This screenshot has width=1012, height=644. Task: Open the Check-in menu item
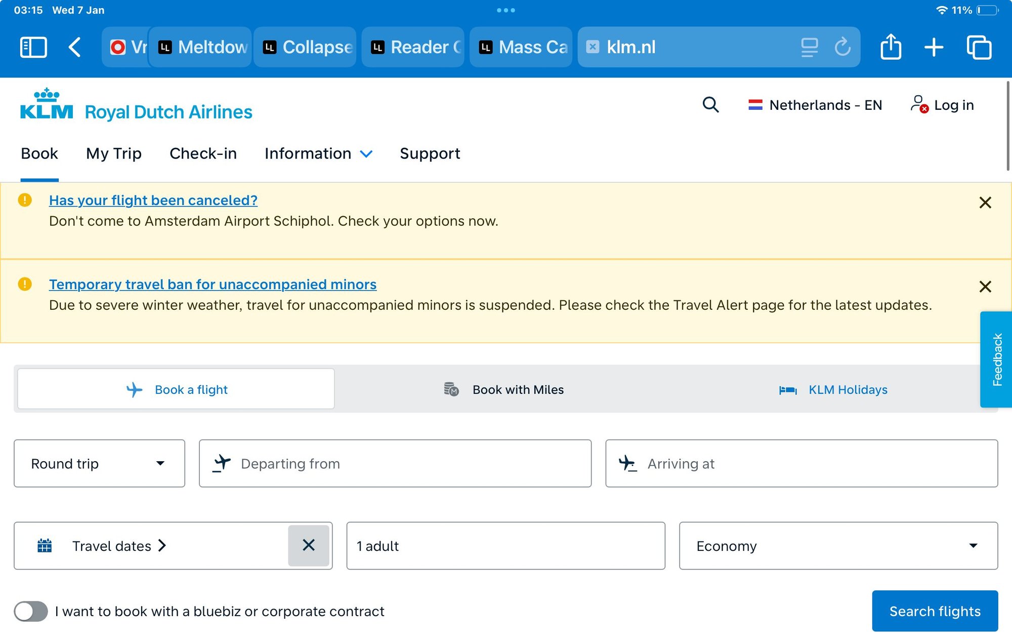[203, 153]
